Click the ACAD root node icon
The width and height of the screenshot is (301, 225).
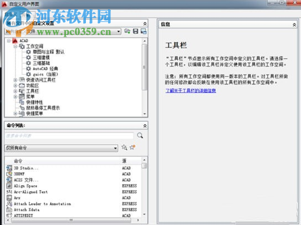pyautogui.click(x=15, y=40)
